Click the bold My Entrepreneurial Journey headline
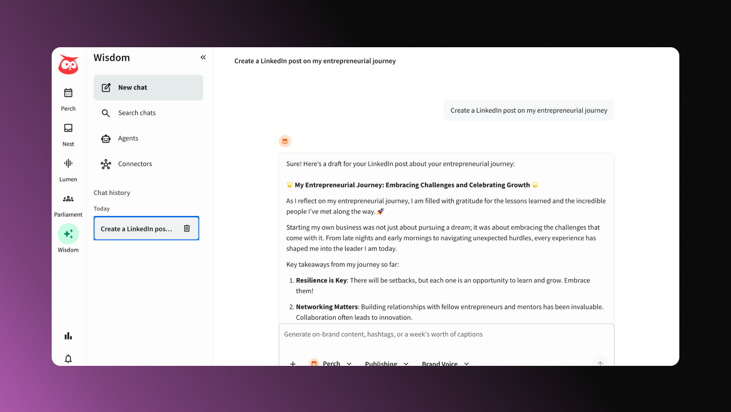Viewport: 731px width, 412px height. pos(412,185)
